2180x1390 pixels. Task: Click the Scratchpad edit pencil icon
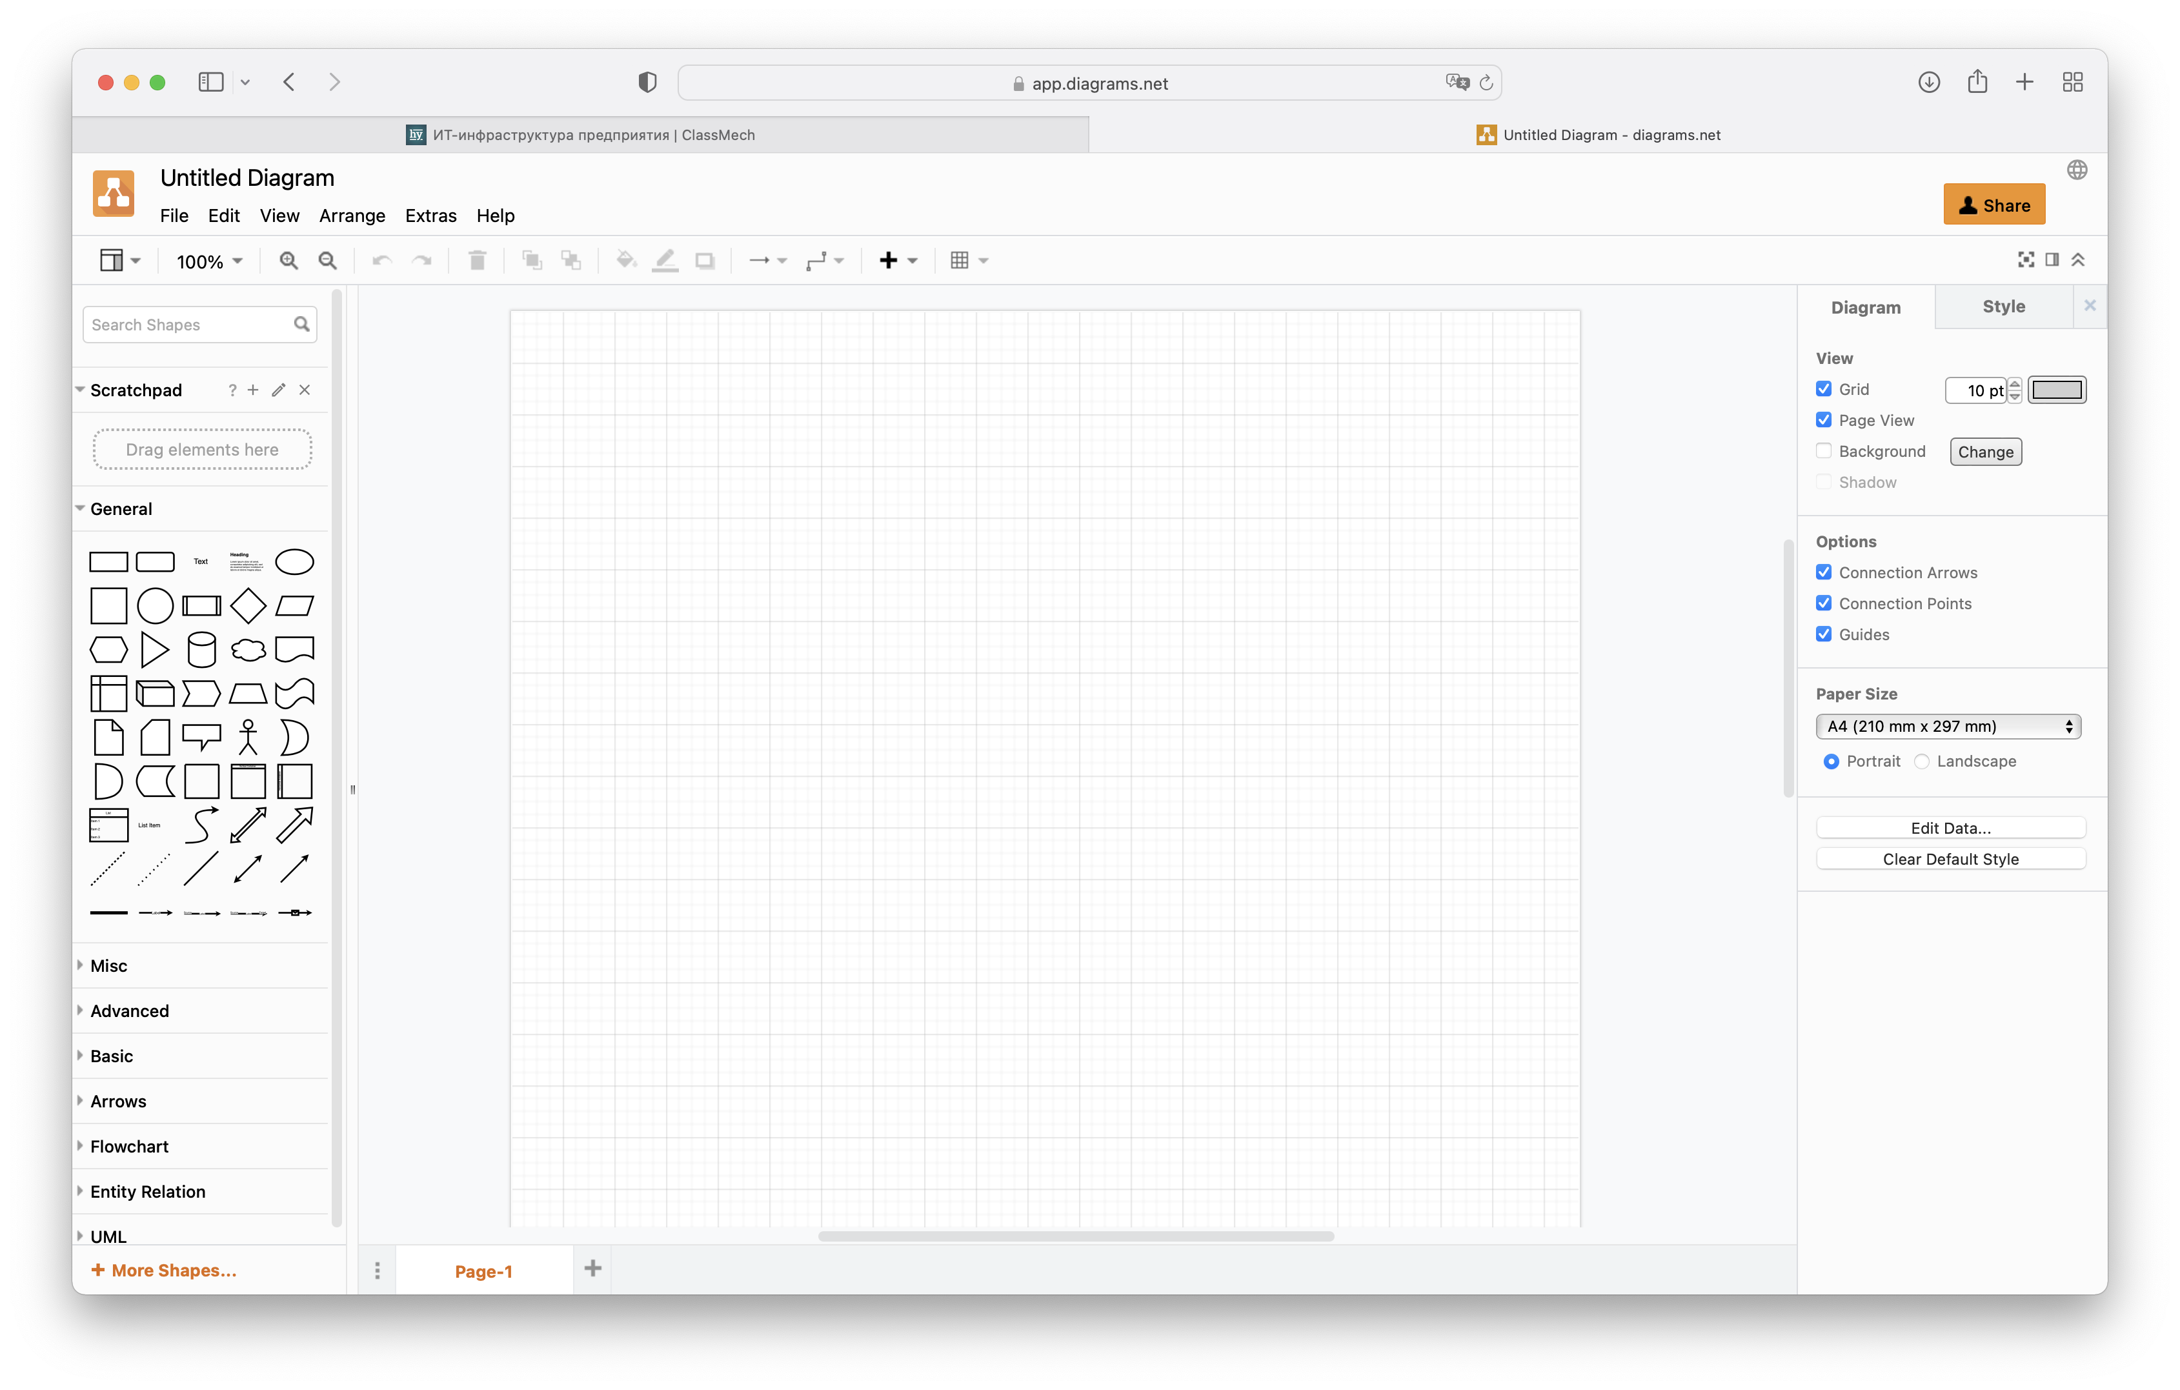click(x=279, y=390)
